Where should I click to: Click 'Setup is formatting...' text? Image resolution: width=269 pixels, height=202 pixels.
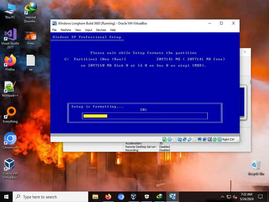pos(97,107)
